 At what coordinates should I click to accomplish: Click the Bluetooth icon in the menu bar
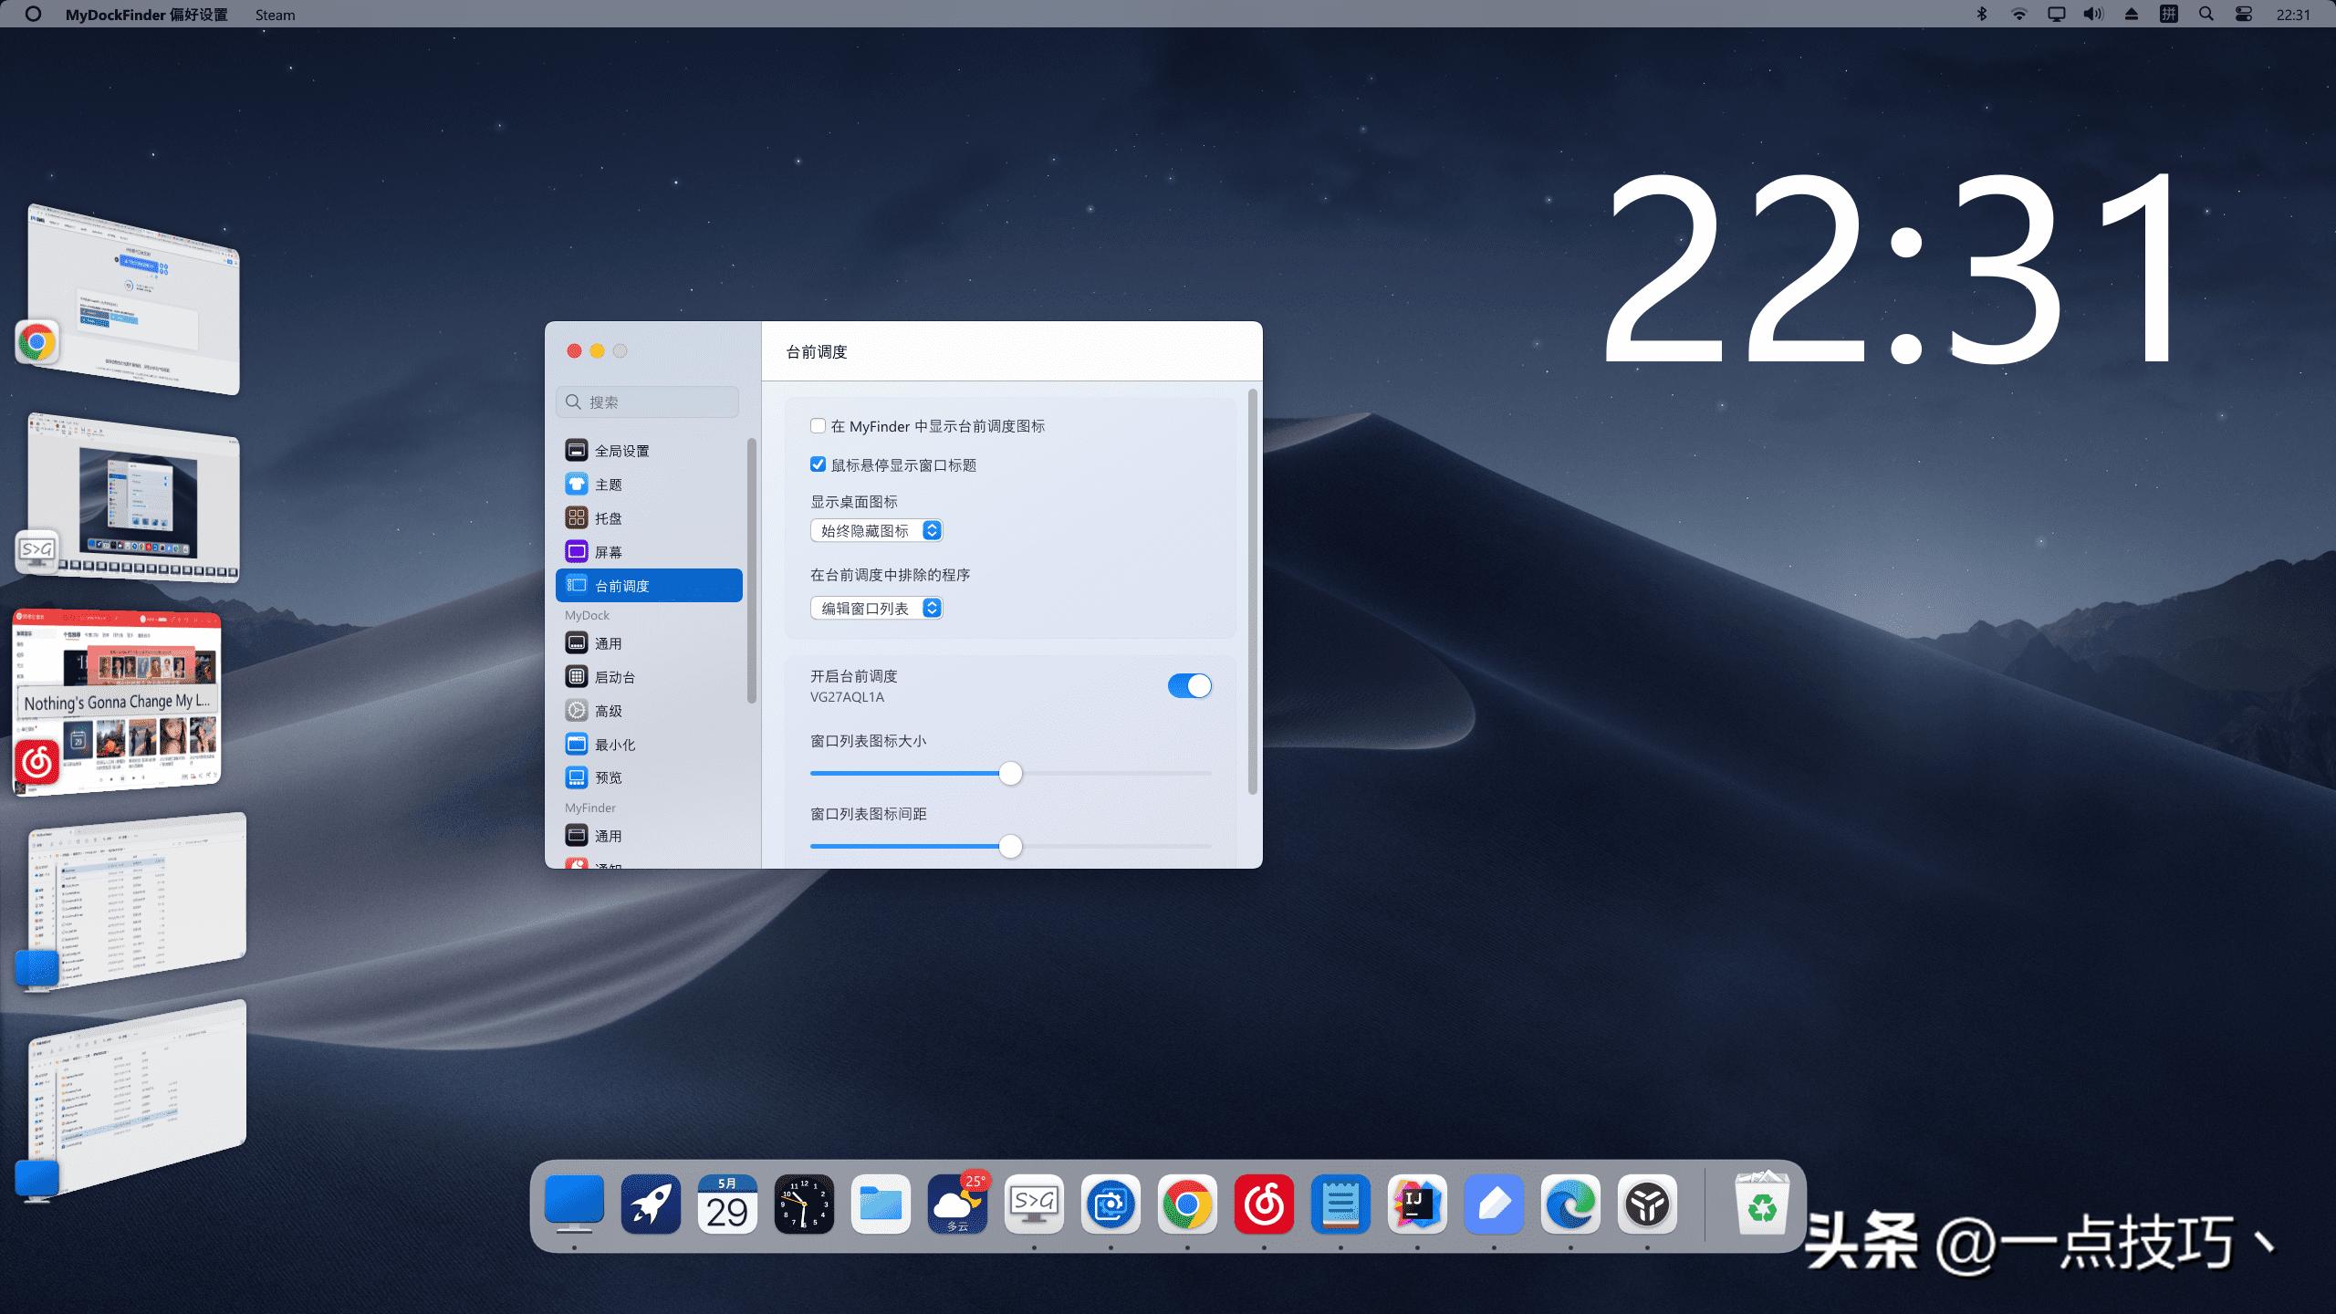tap(1980, 14)
